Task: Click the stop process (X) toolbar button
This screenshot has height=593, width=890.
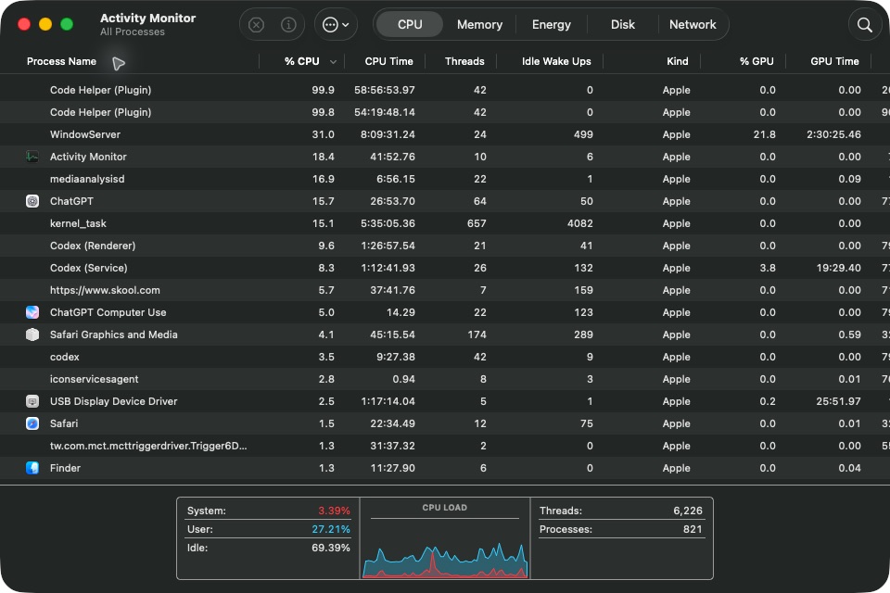Action: [x=257, y=24]
